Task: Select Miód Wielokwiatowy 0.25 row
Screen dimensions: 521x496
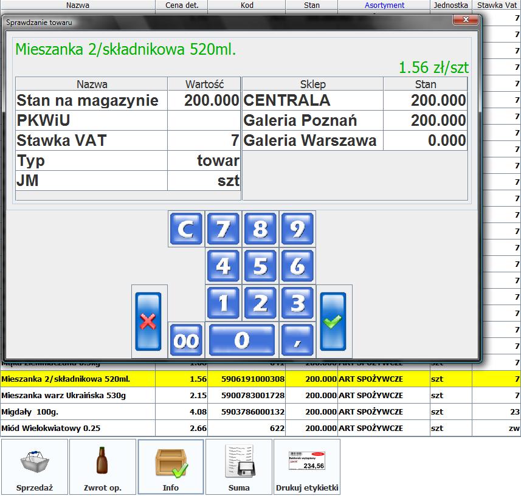Action: click(x=260, y=429)
